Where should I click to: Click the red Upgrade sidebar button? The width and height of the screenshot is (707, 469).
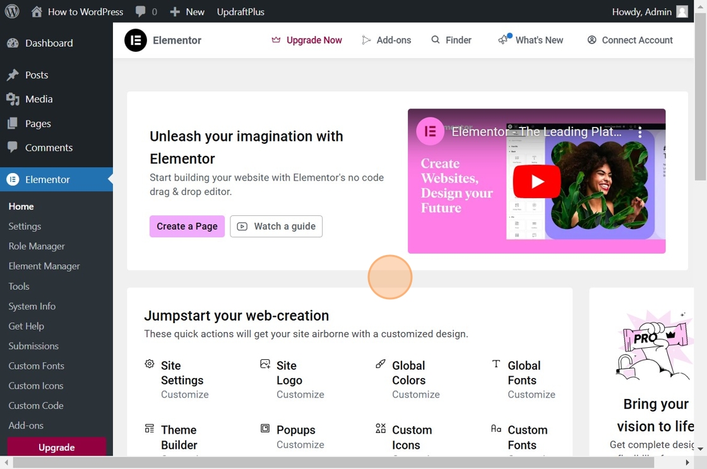point(56,447)
